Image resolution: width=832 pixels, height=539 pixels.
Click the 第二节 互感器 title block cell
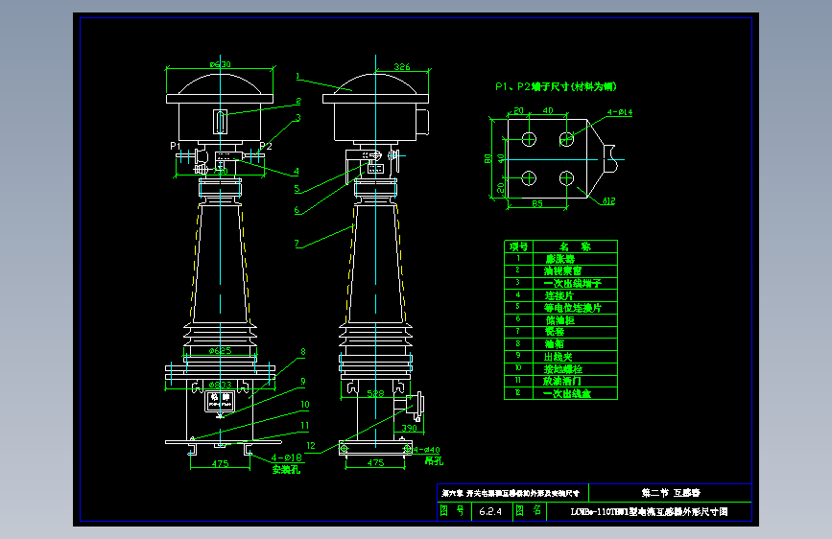pyautogui.click(x=670, y=493)
